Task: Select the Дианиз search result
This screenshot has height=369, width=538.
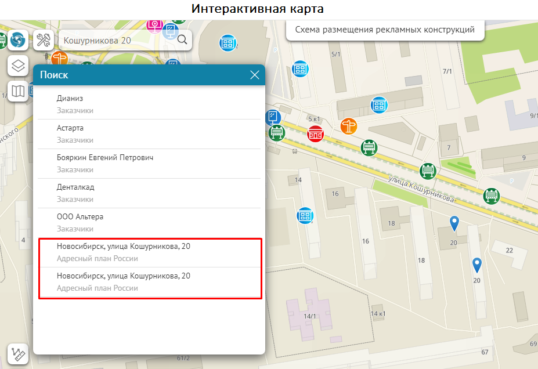Action: [x=149, y=104]
